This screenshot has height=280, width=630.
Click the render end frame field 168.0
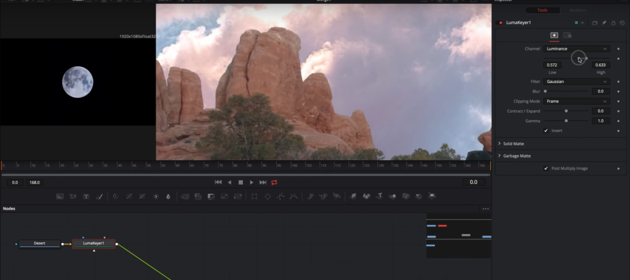(35, 182)
